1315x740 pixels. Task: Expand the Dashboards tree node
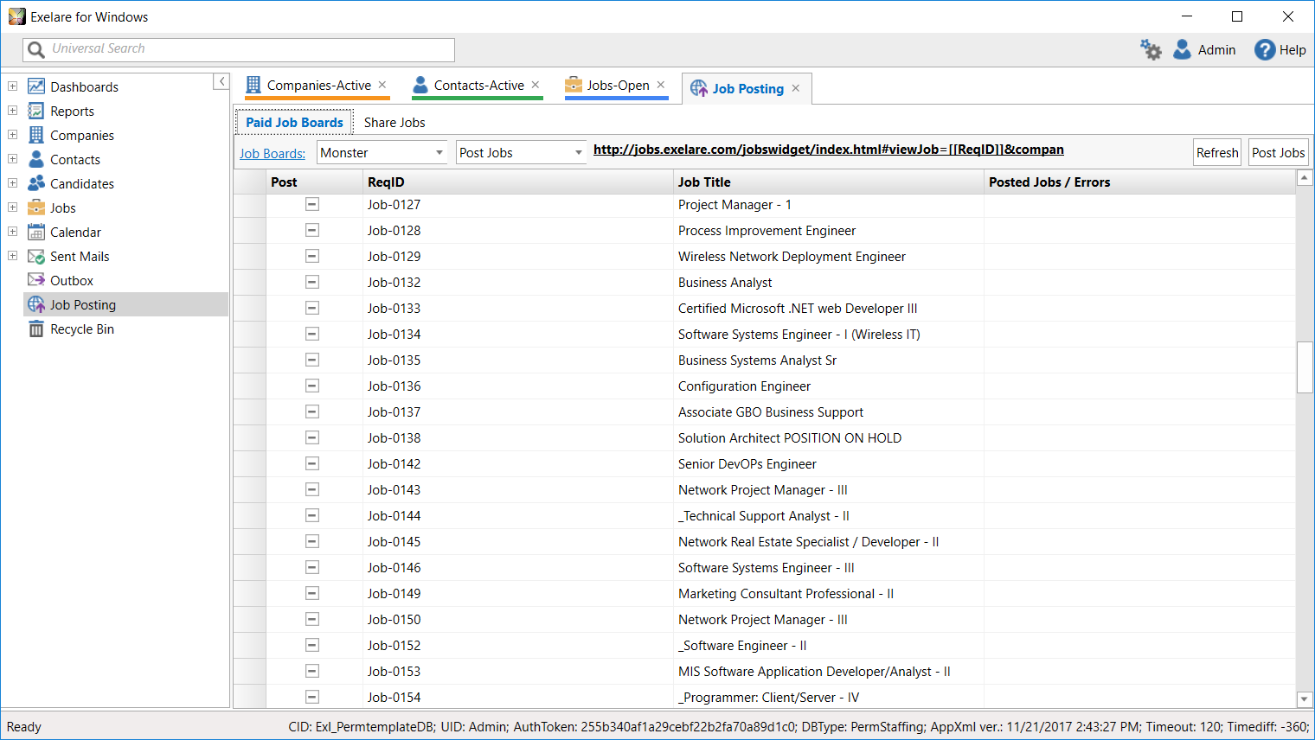[13, 86]
